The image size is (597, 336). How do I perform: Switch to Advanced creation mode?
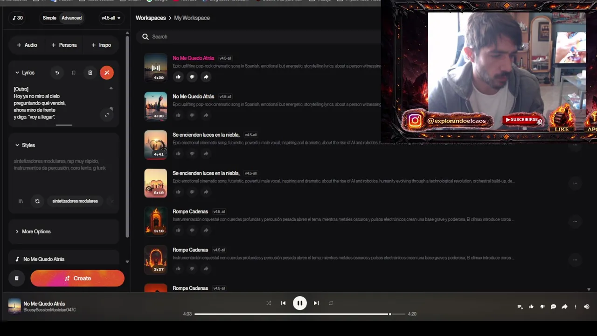coord(72,18)
